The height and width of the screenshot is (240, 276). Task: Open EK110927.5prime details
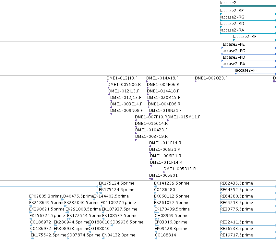tap(118, 203)
